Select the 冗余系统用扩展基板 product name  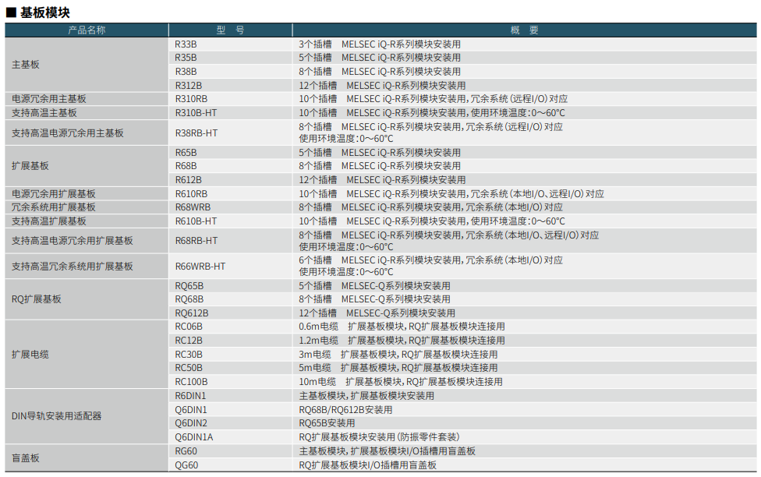(x=53, y=207)
